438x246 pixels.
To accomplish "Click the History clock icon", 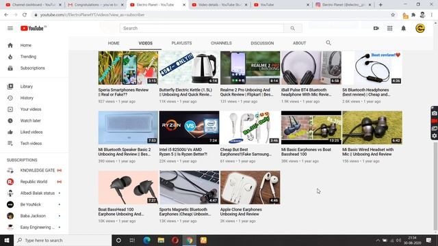I will [x=10, y=98].
